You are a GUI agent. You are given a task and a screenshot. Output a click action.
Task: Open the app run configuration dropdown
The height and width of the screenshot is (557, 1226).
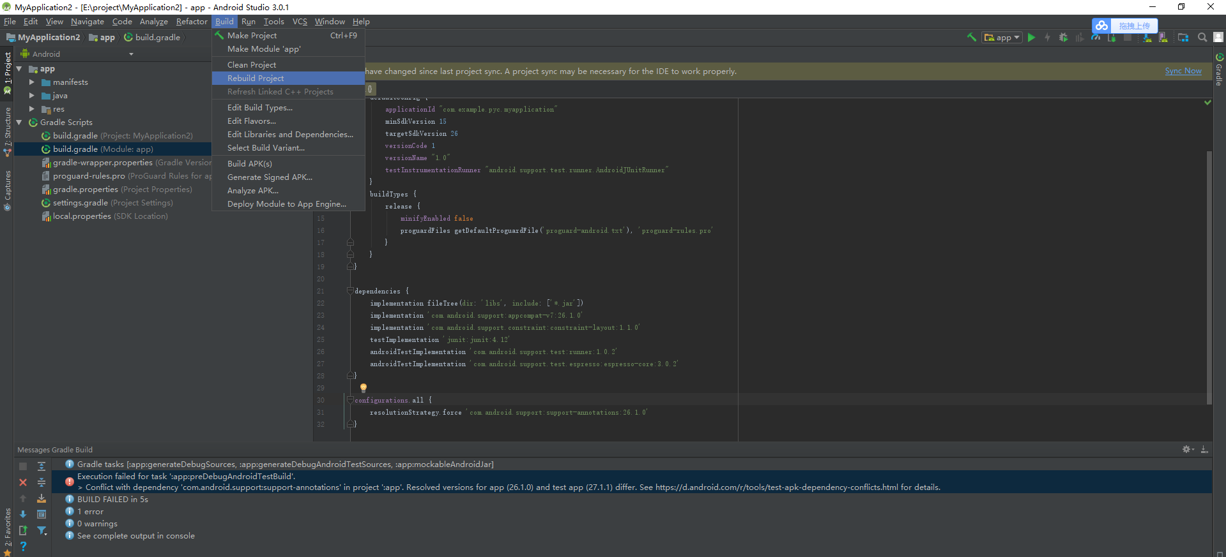click(1002, 38)
